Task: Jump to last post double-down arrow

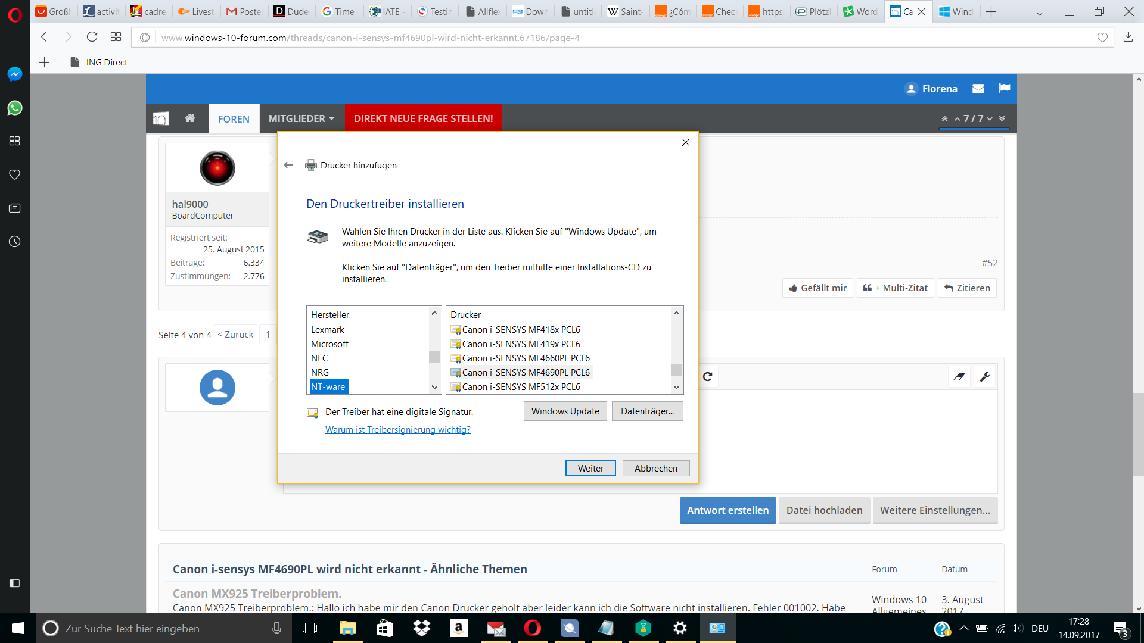Action: pyautogui.click(x=1002, y=118)
